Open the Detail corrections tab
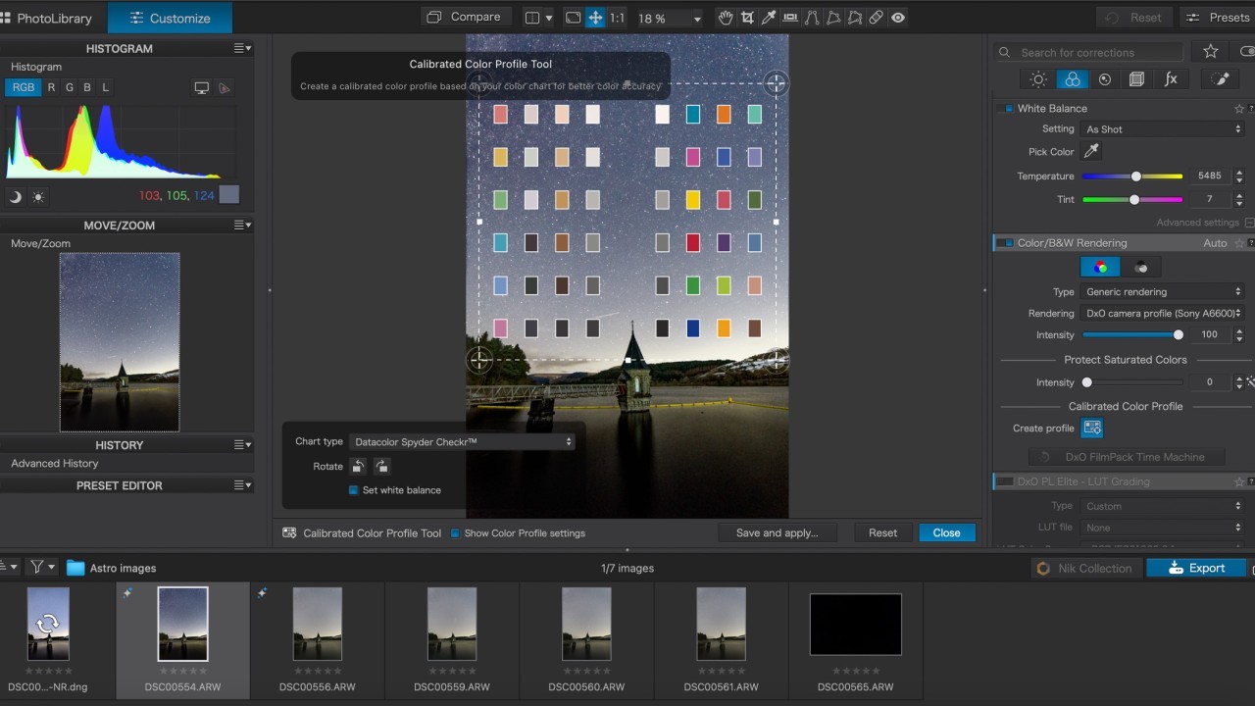Viewport: 1255px width, 706px height. click(1105, 79)
